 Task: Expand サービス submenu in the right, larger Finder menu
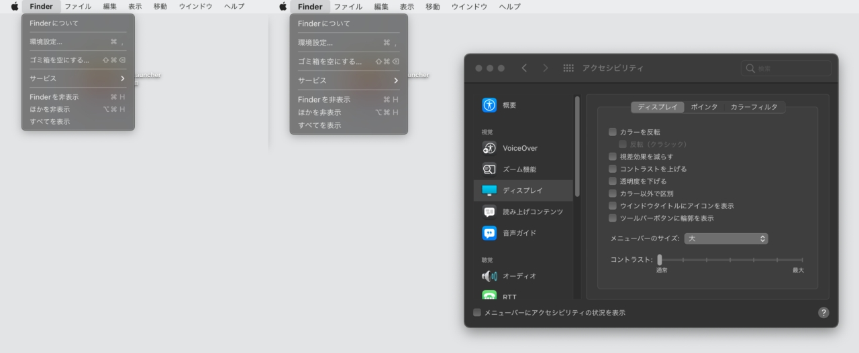pos(348,80)
